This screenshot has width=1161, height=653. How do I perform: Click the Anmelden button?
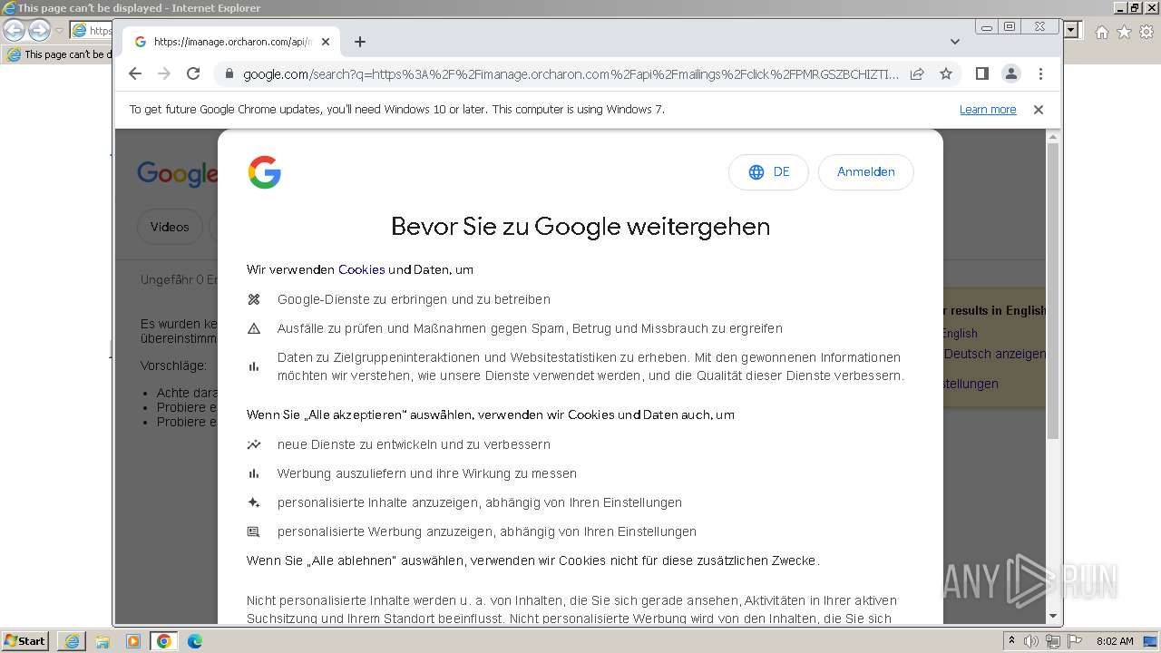pos(866,172)
